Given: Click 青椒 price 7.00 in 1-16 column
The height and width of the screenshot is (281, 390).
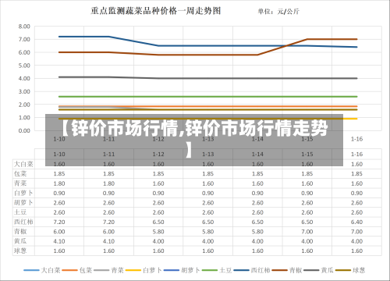Looking at the screenshot, I should [x=356, y=232].
